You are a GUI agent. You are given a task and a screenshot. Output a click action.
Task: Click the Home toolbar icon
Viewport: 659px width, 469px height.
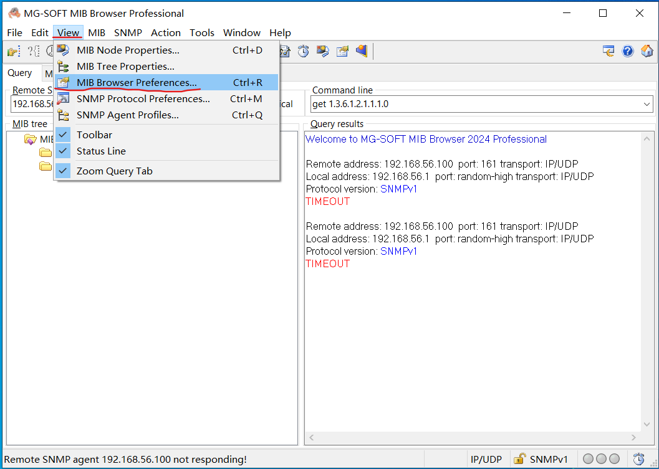coord(647,51)
